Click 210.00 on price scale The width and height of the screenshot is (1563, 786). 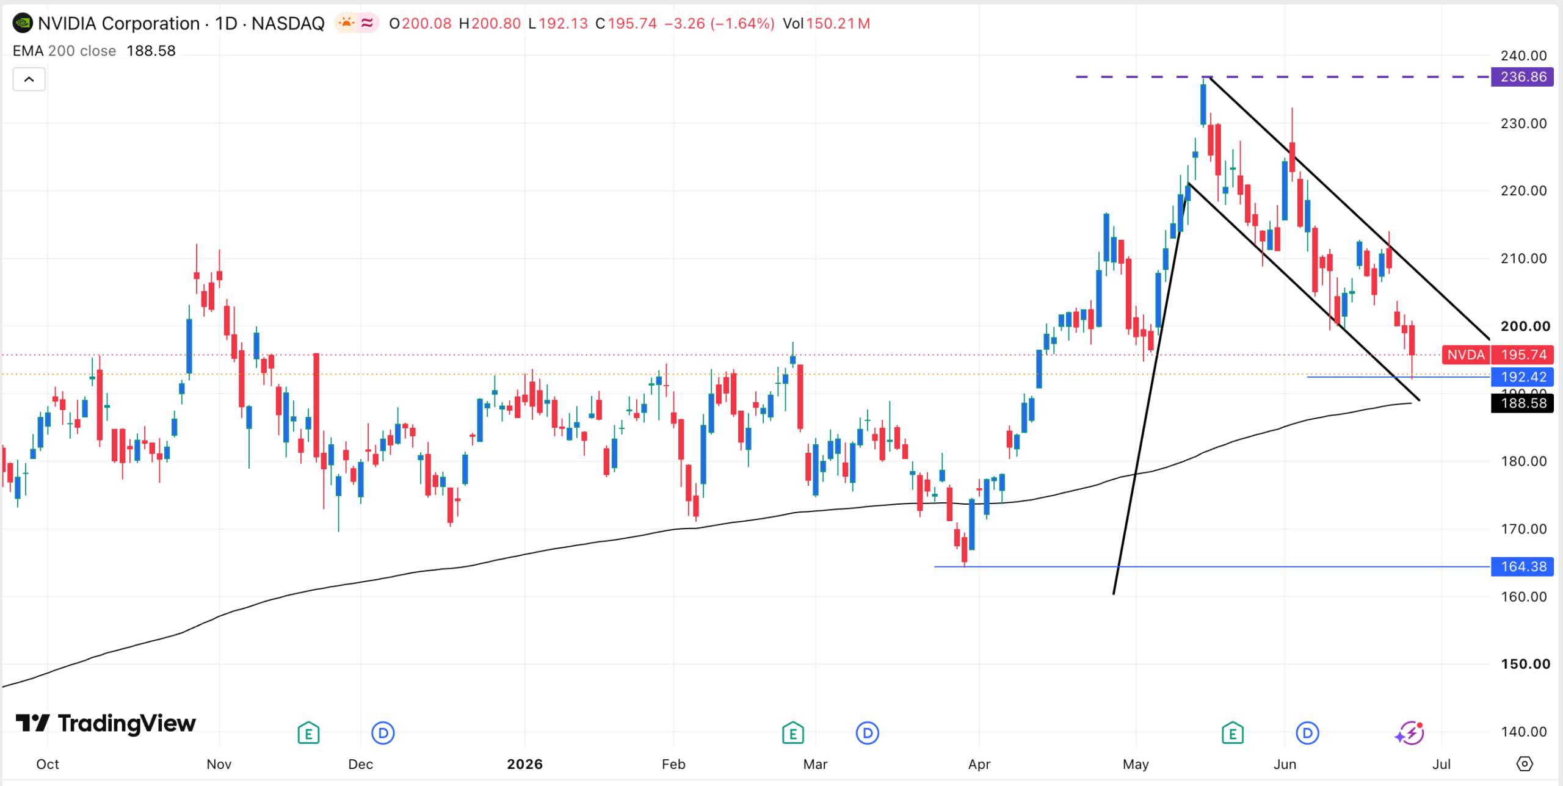(x=1524, y=259)
